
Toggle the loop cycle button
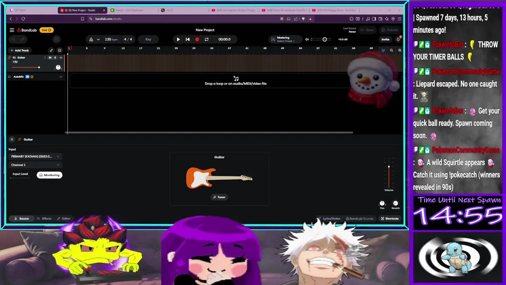[x=206, y=39]
